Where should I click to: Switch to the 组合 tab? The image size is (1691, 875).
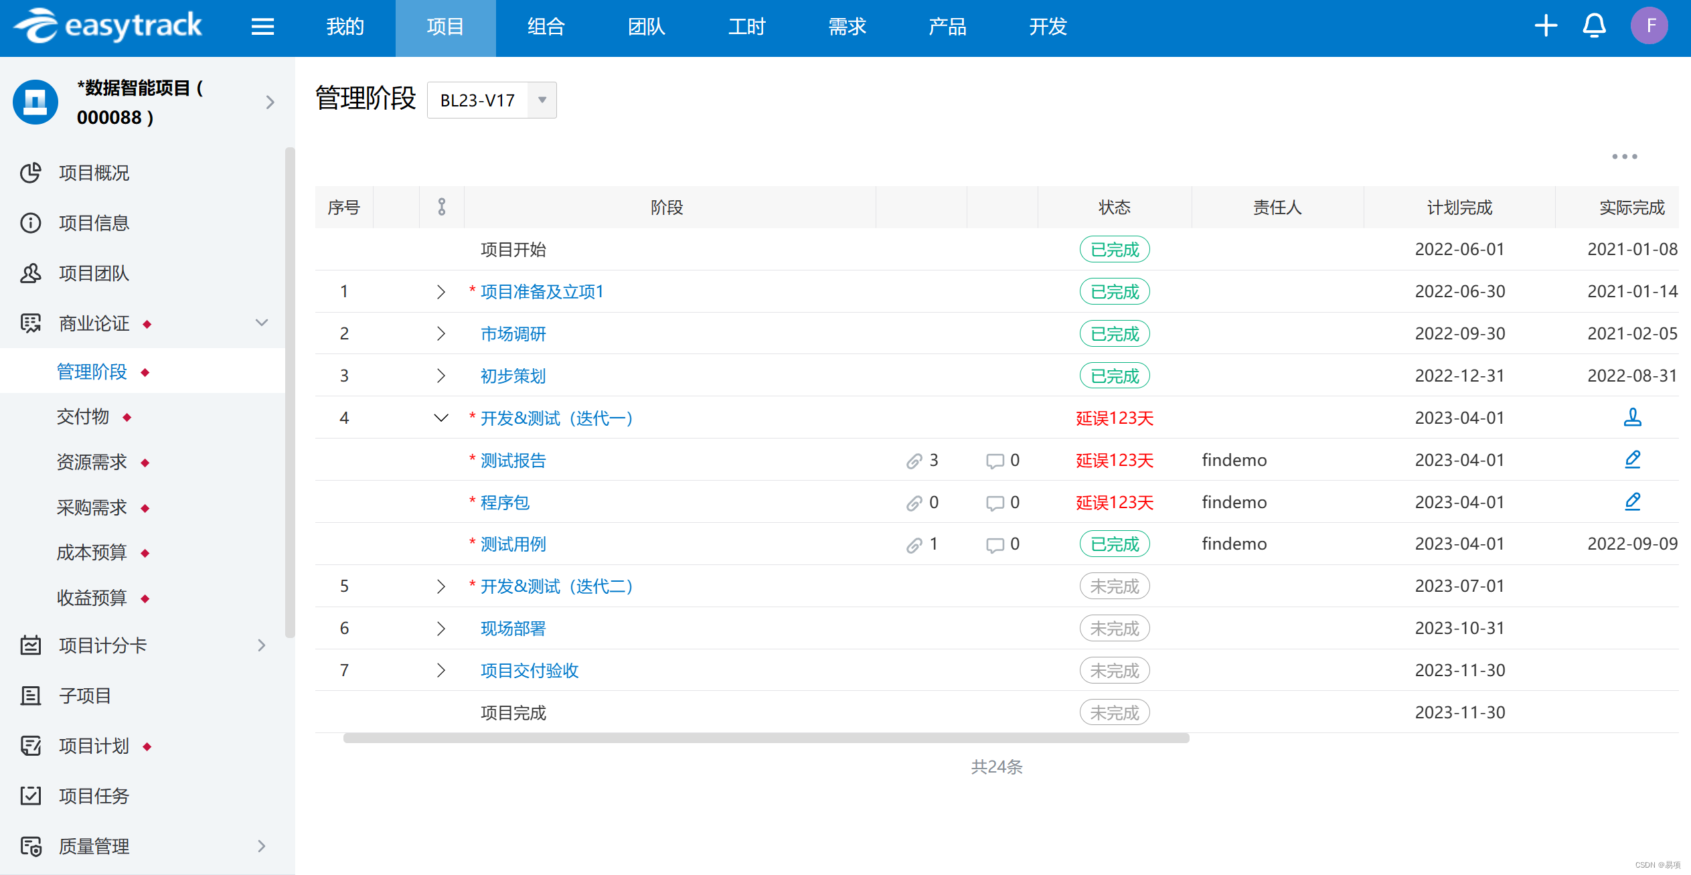tap(546, 27)
